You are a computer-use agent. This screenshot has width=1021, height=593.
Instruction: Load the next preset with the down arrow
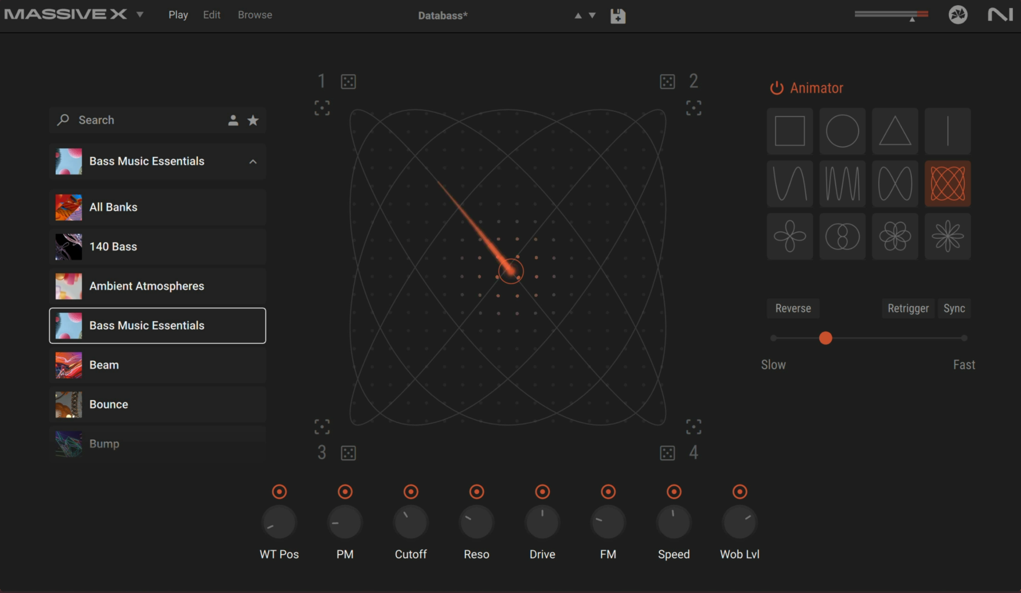592,16
